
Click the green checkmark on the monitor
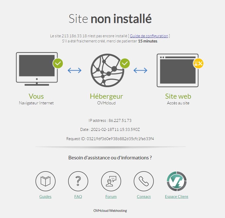point(58,63)
